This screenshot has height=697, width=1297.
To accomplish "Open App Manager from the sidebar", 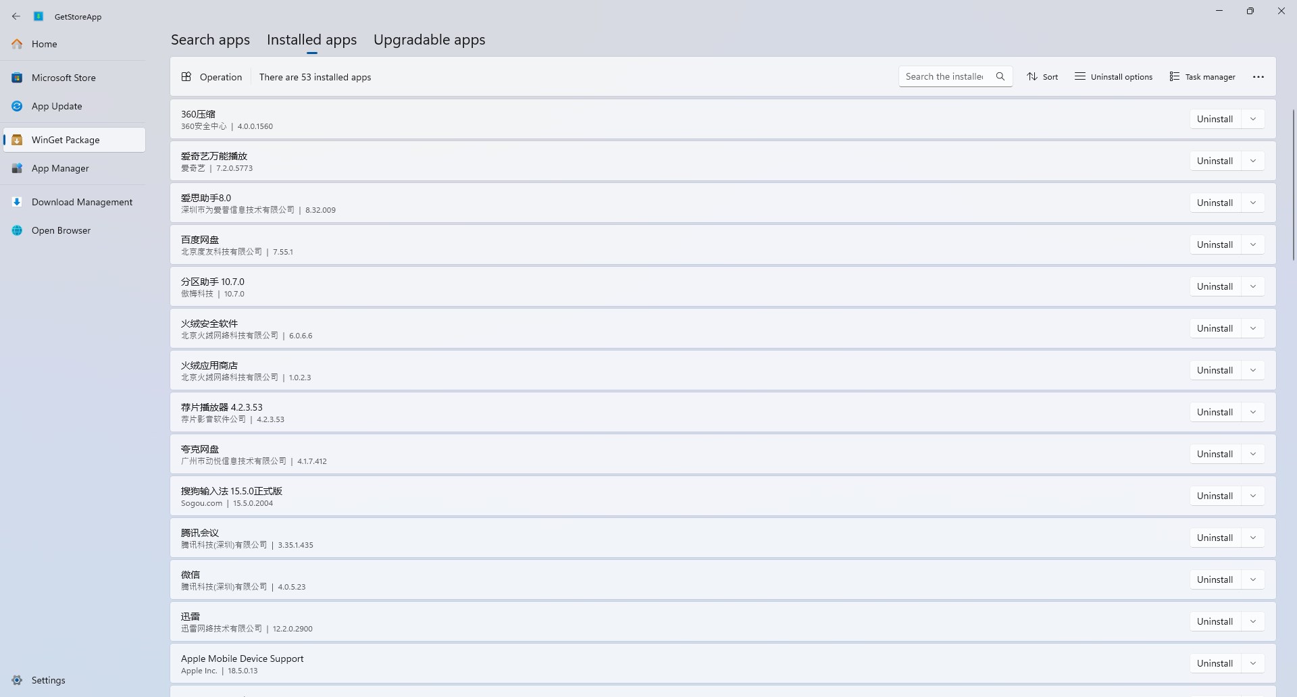I will point(74,168).
